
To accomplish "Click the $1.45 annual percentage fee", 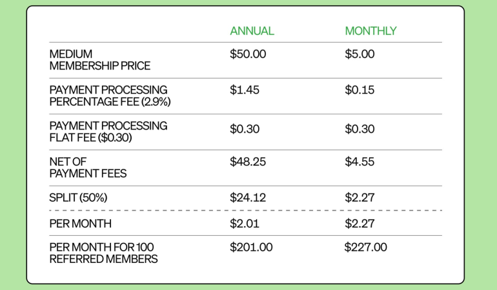I will tap(245, 90).
